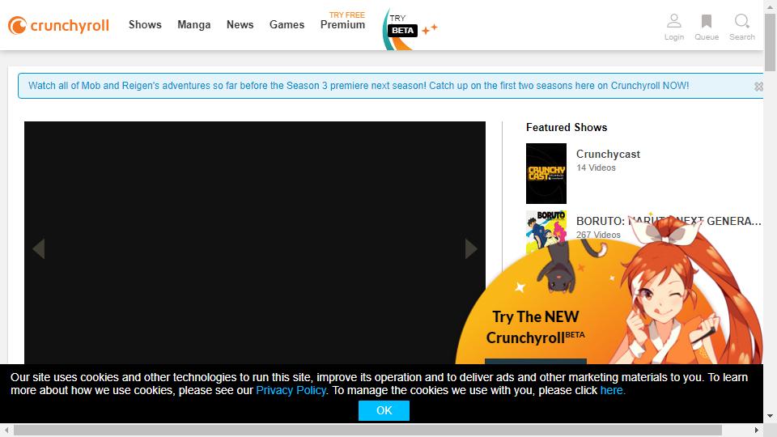
Task: Click the 'Featured Shows' heading
Action: tap(567, 127)
